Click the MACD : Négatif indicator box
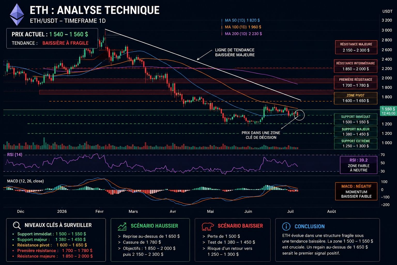The height and width of the screenshot is (265, 397). point(356,191)
